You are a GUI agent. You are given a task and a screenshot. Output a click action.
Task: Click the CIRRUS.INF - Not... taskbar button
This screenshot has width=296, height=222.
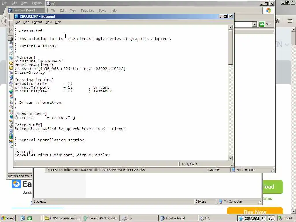click(x=256, y=219)
